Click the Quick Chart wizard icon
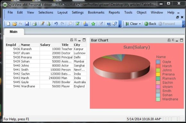This screenshot has height=123, width=186. [x=85, y=24]
